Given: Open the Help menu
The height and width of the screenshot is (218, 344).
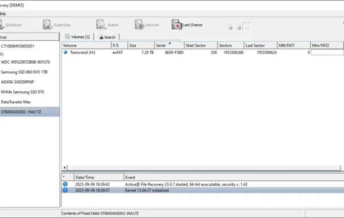Looking at the screenshot, I should pyautogui.click(x=3, y=14).
